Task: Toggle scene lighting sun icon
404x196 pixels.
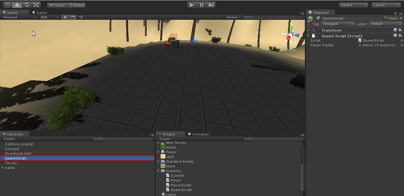Action: click(65, 17)
